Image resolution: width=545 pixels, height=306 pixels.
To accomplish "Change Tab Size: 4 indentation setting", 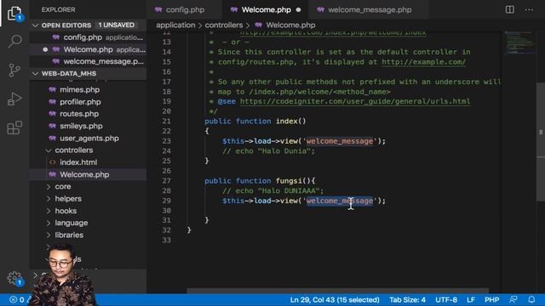I will [407, 299].
